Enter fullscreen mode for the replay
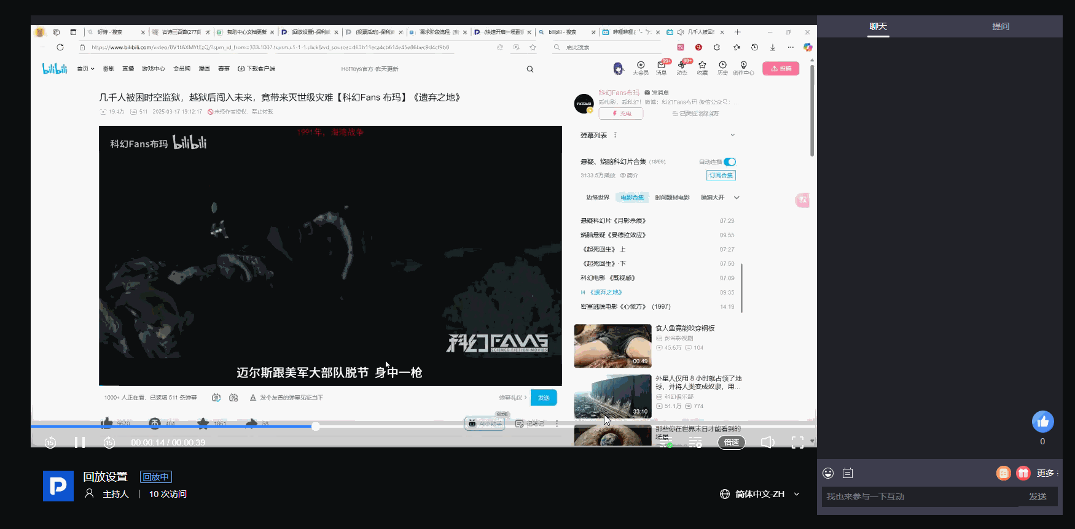The image size is (1075, 529). point(797,442)
